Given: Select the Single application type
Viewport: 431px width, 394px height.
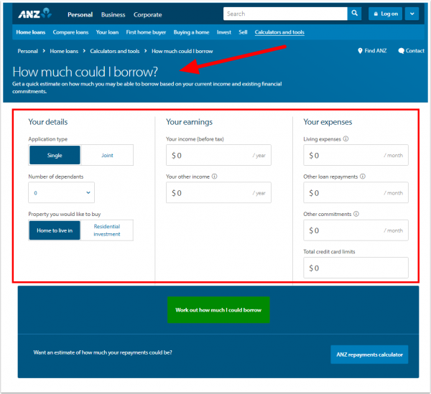Looking at the screenshot, I should tap(55, 155).
